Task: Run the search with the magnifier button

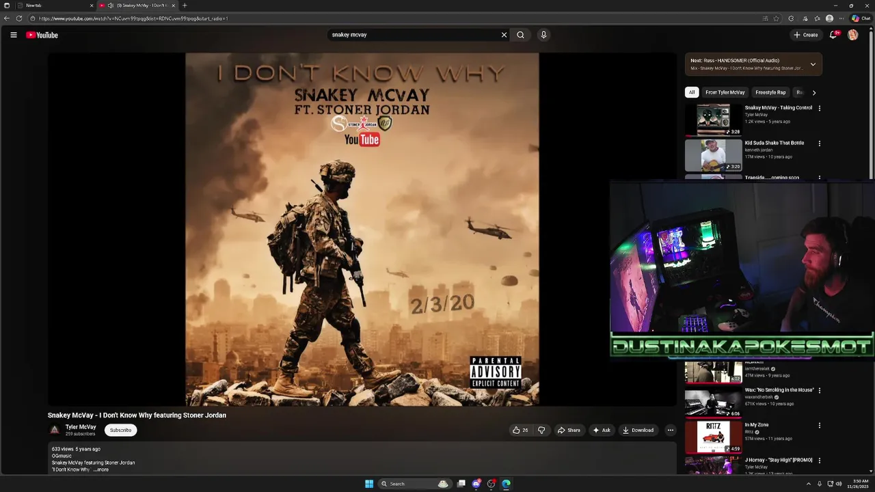Action: [521, 35]
